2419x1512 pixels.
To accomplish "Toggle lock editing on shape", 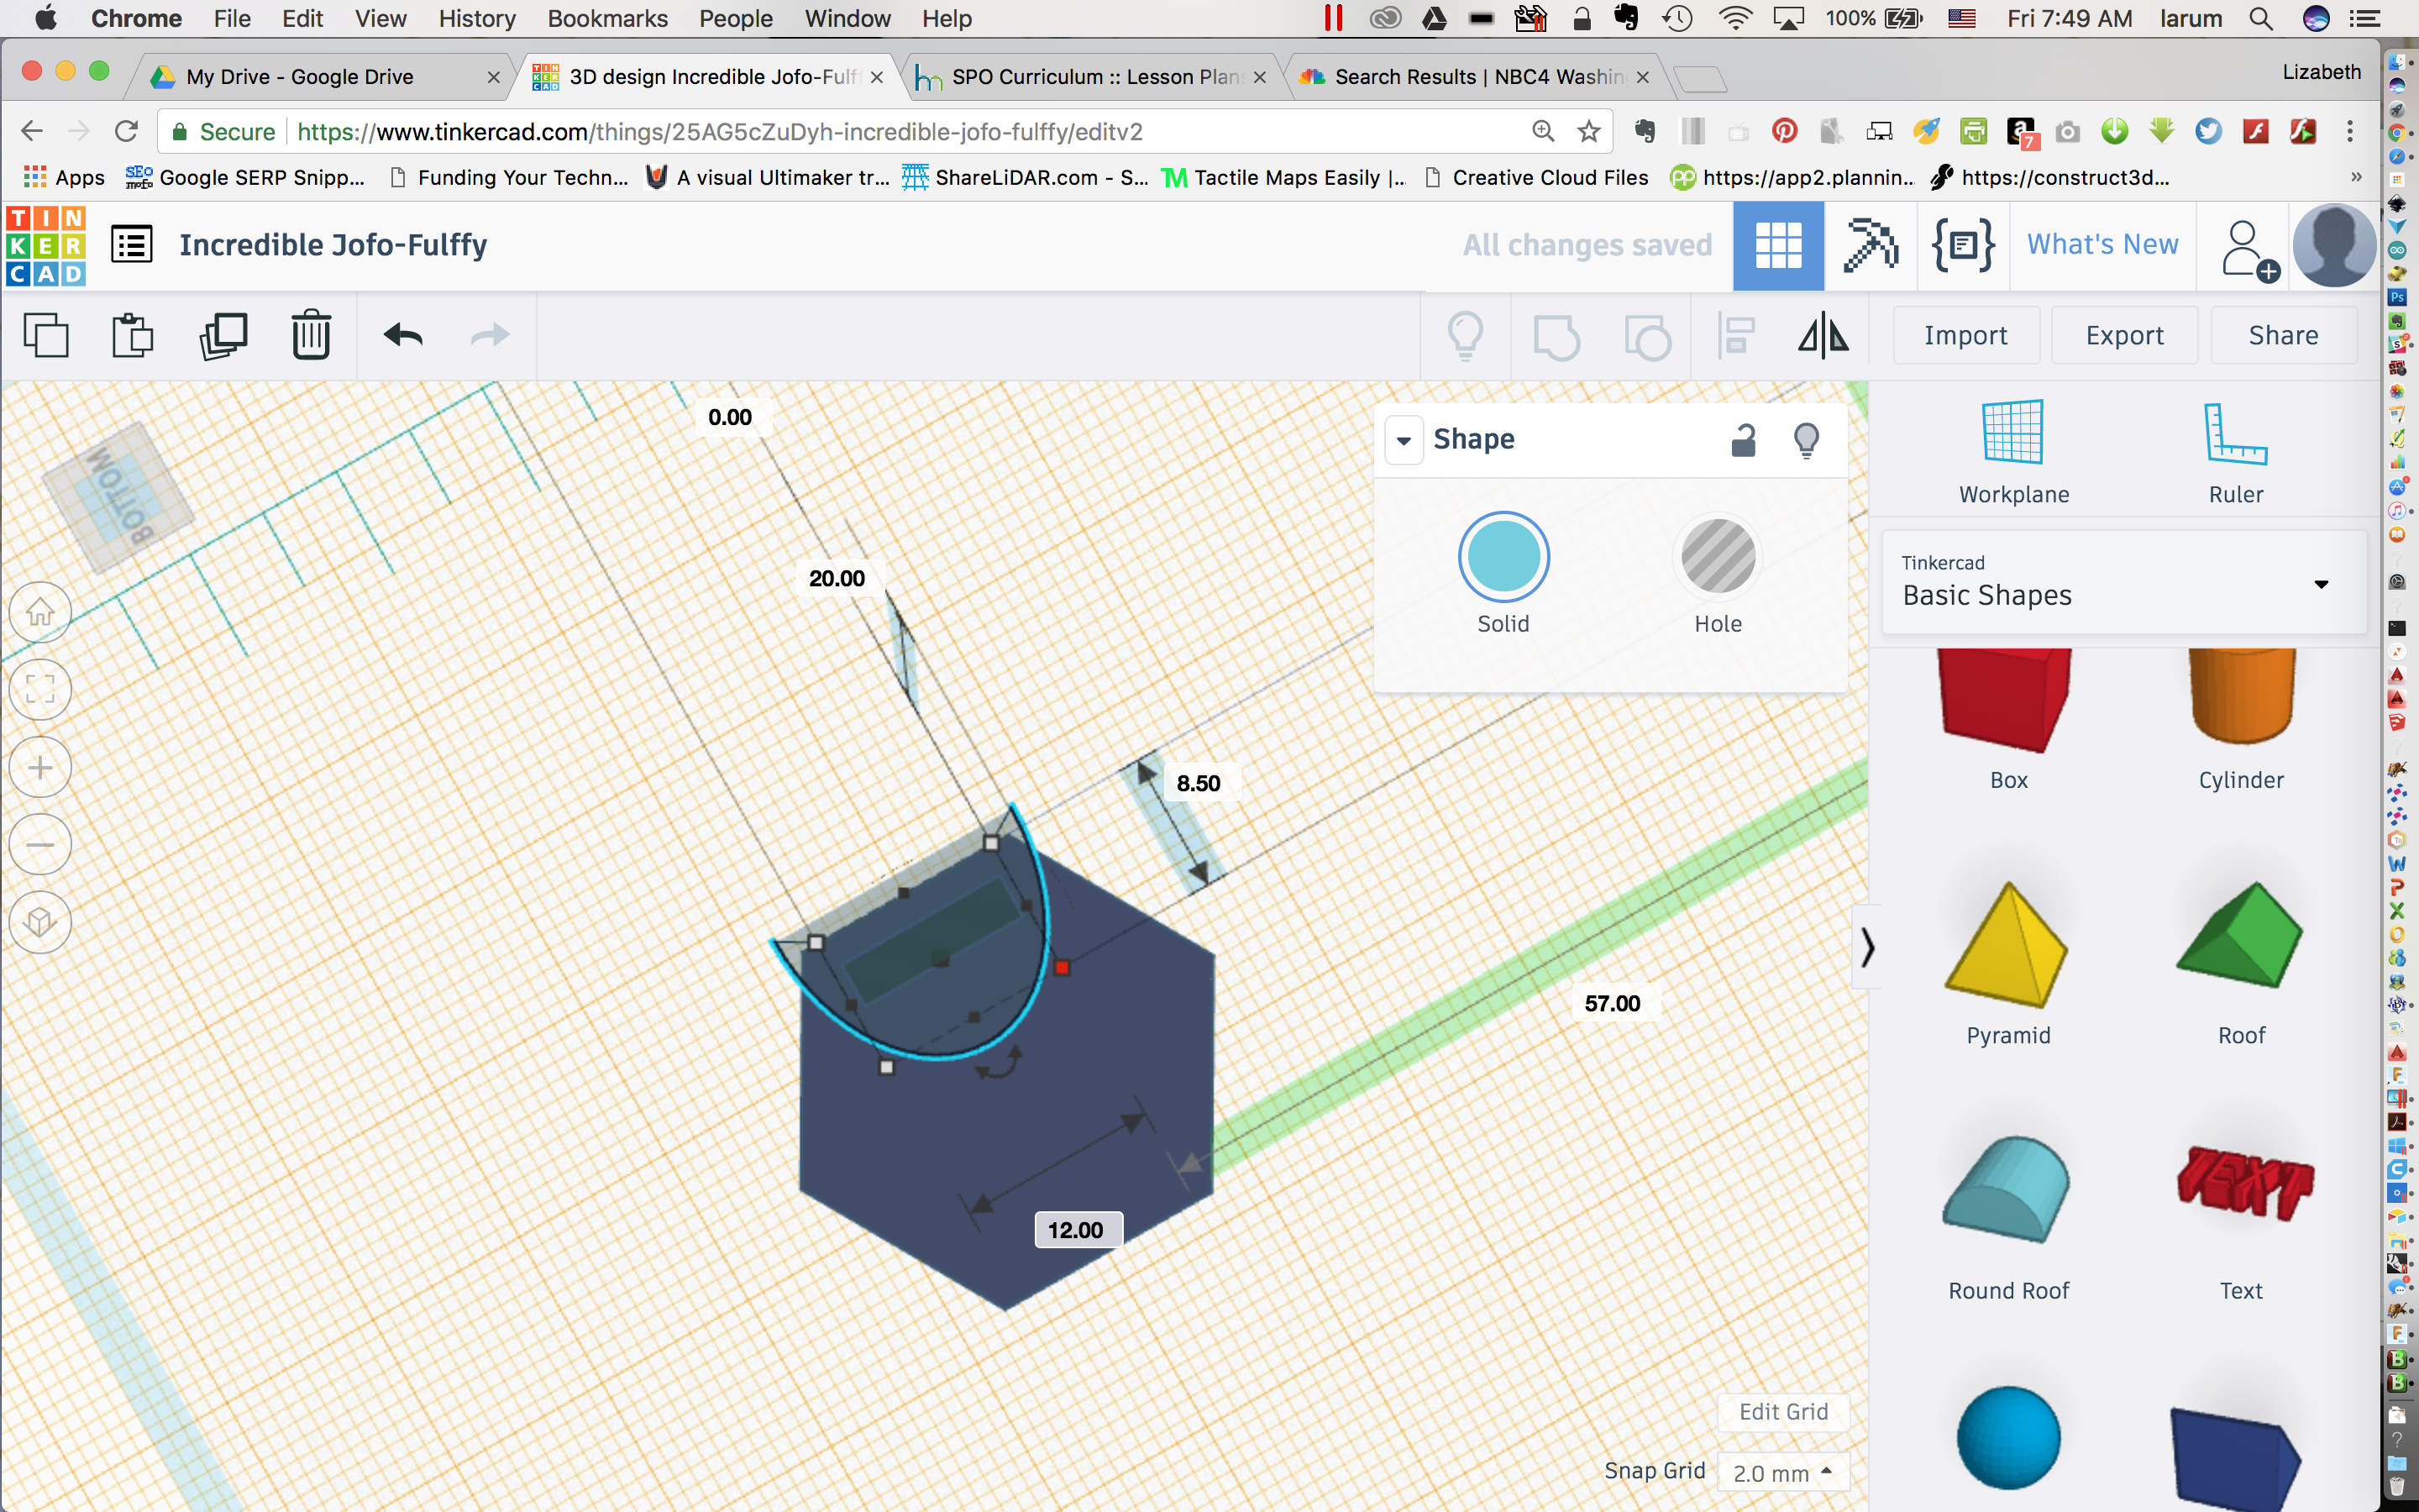I will coord(1742,439).
